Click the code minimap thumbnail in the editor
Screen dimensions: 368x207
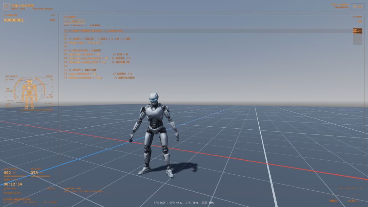[357, 36]
